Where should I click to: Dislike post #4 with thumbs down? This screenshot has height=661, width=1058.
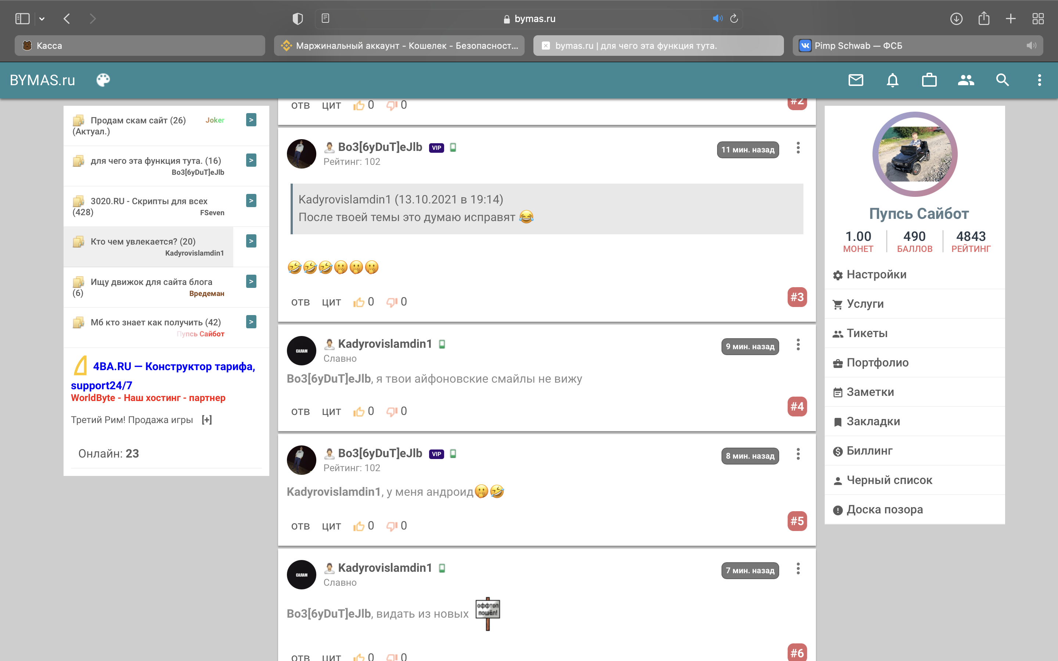point(391,411)
